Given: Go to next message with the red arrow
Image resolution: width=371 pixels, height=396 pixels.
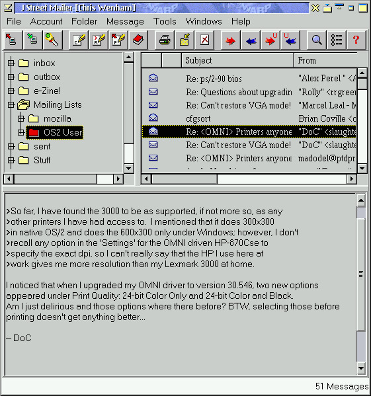Looking at the screenshot, I should (230, 40).
